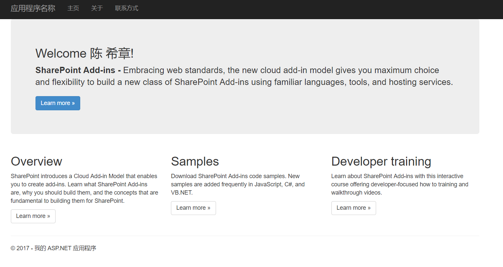The image size is (503, 267).
Task: Click Learn more under Samples section
Action: coord(193,208)
